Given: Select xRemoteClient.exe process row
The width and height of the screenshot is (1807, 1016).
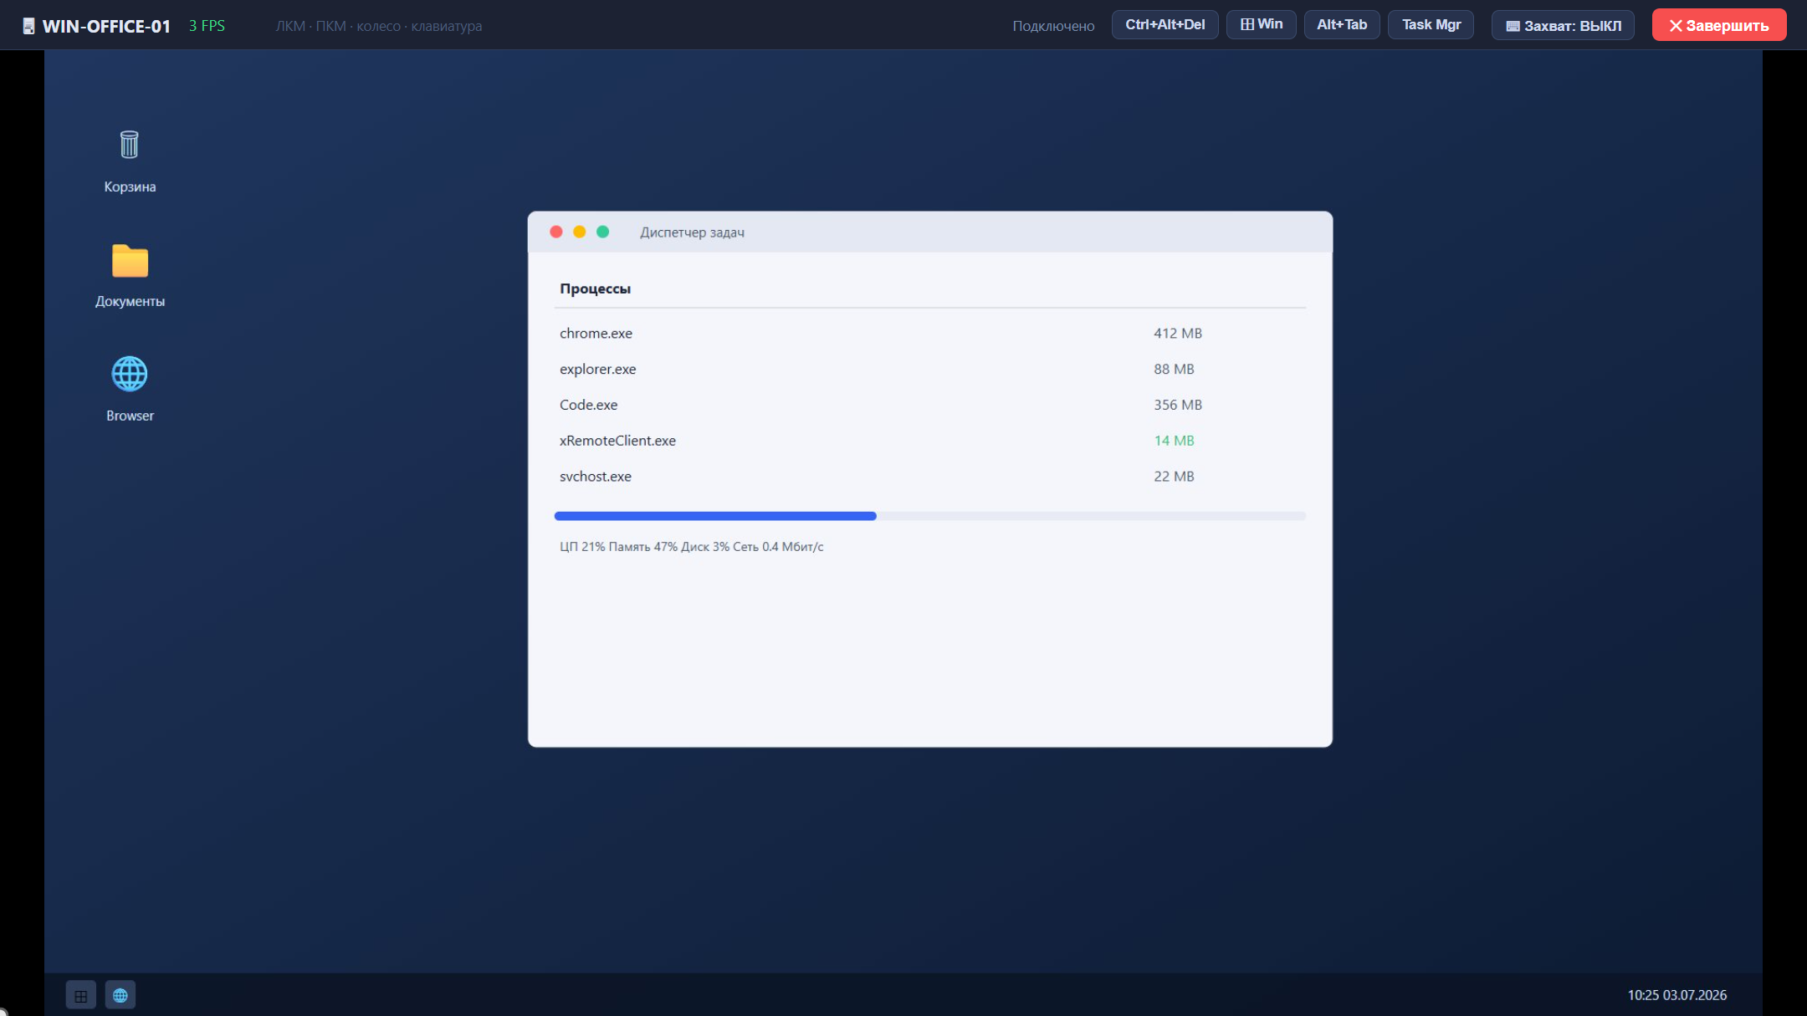Looking at the screenshot, I should pyautogui.click(x=929, y=441).
